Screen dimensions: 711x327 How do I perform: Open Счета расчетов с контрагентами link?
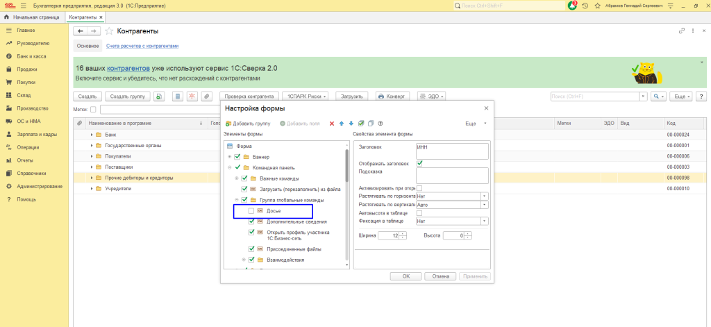pyautogui.click(x=142, y=46)
